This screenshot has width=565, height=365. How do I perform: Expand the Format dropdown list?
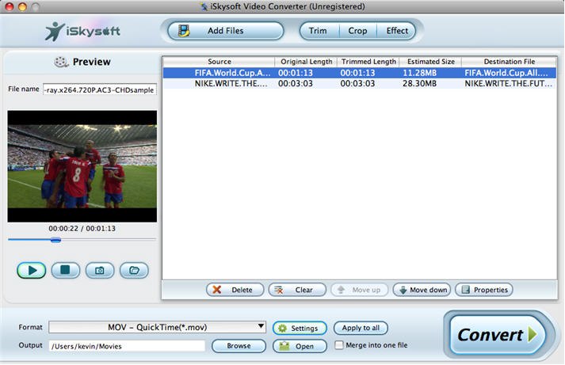pos(261,327)
